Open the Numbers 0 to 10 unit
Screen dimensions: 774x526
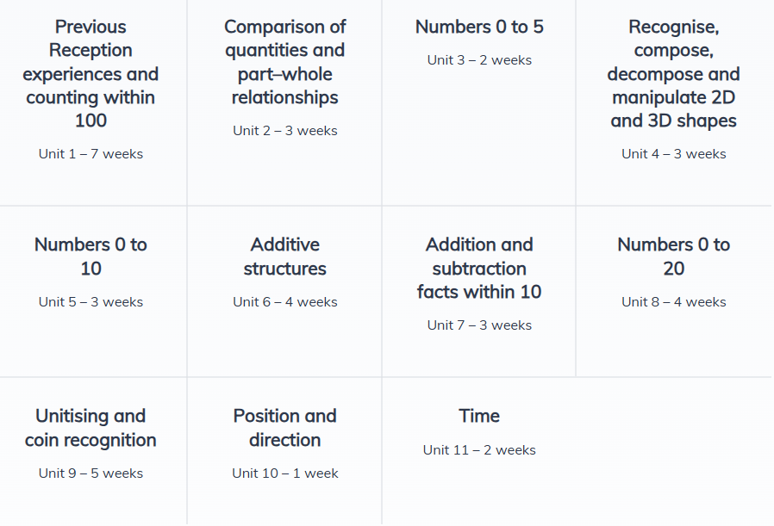click(x=91, y=257)
